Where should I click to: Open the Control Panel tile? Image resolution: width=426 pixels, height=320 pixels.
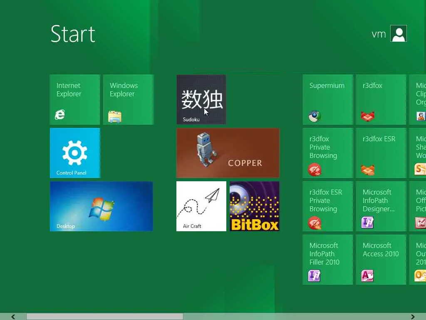[75, 153]
